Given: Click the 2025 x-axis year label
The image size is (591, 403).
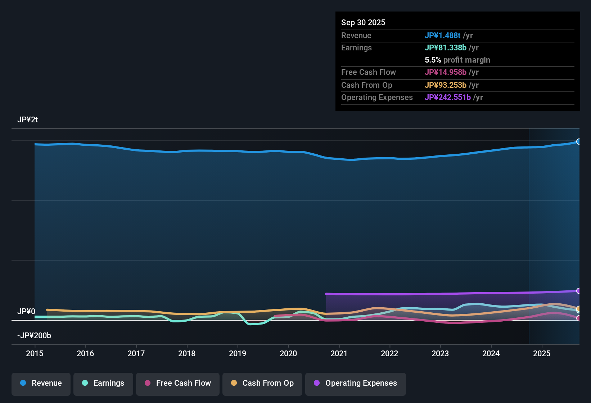Looking at the screenshot, I should 542,353.
